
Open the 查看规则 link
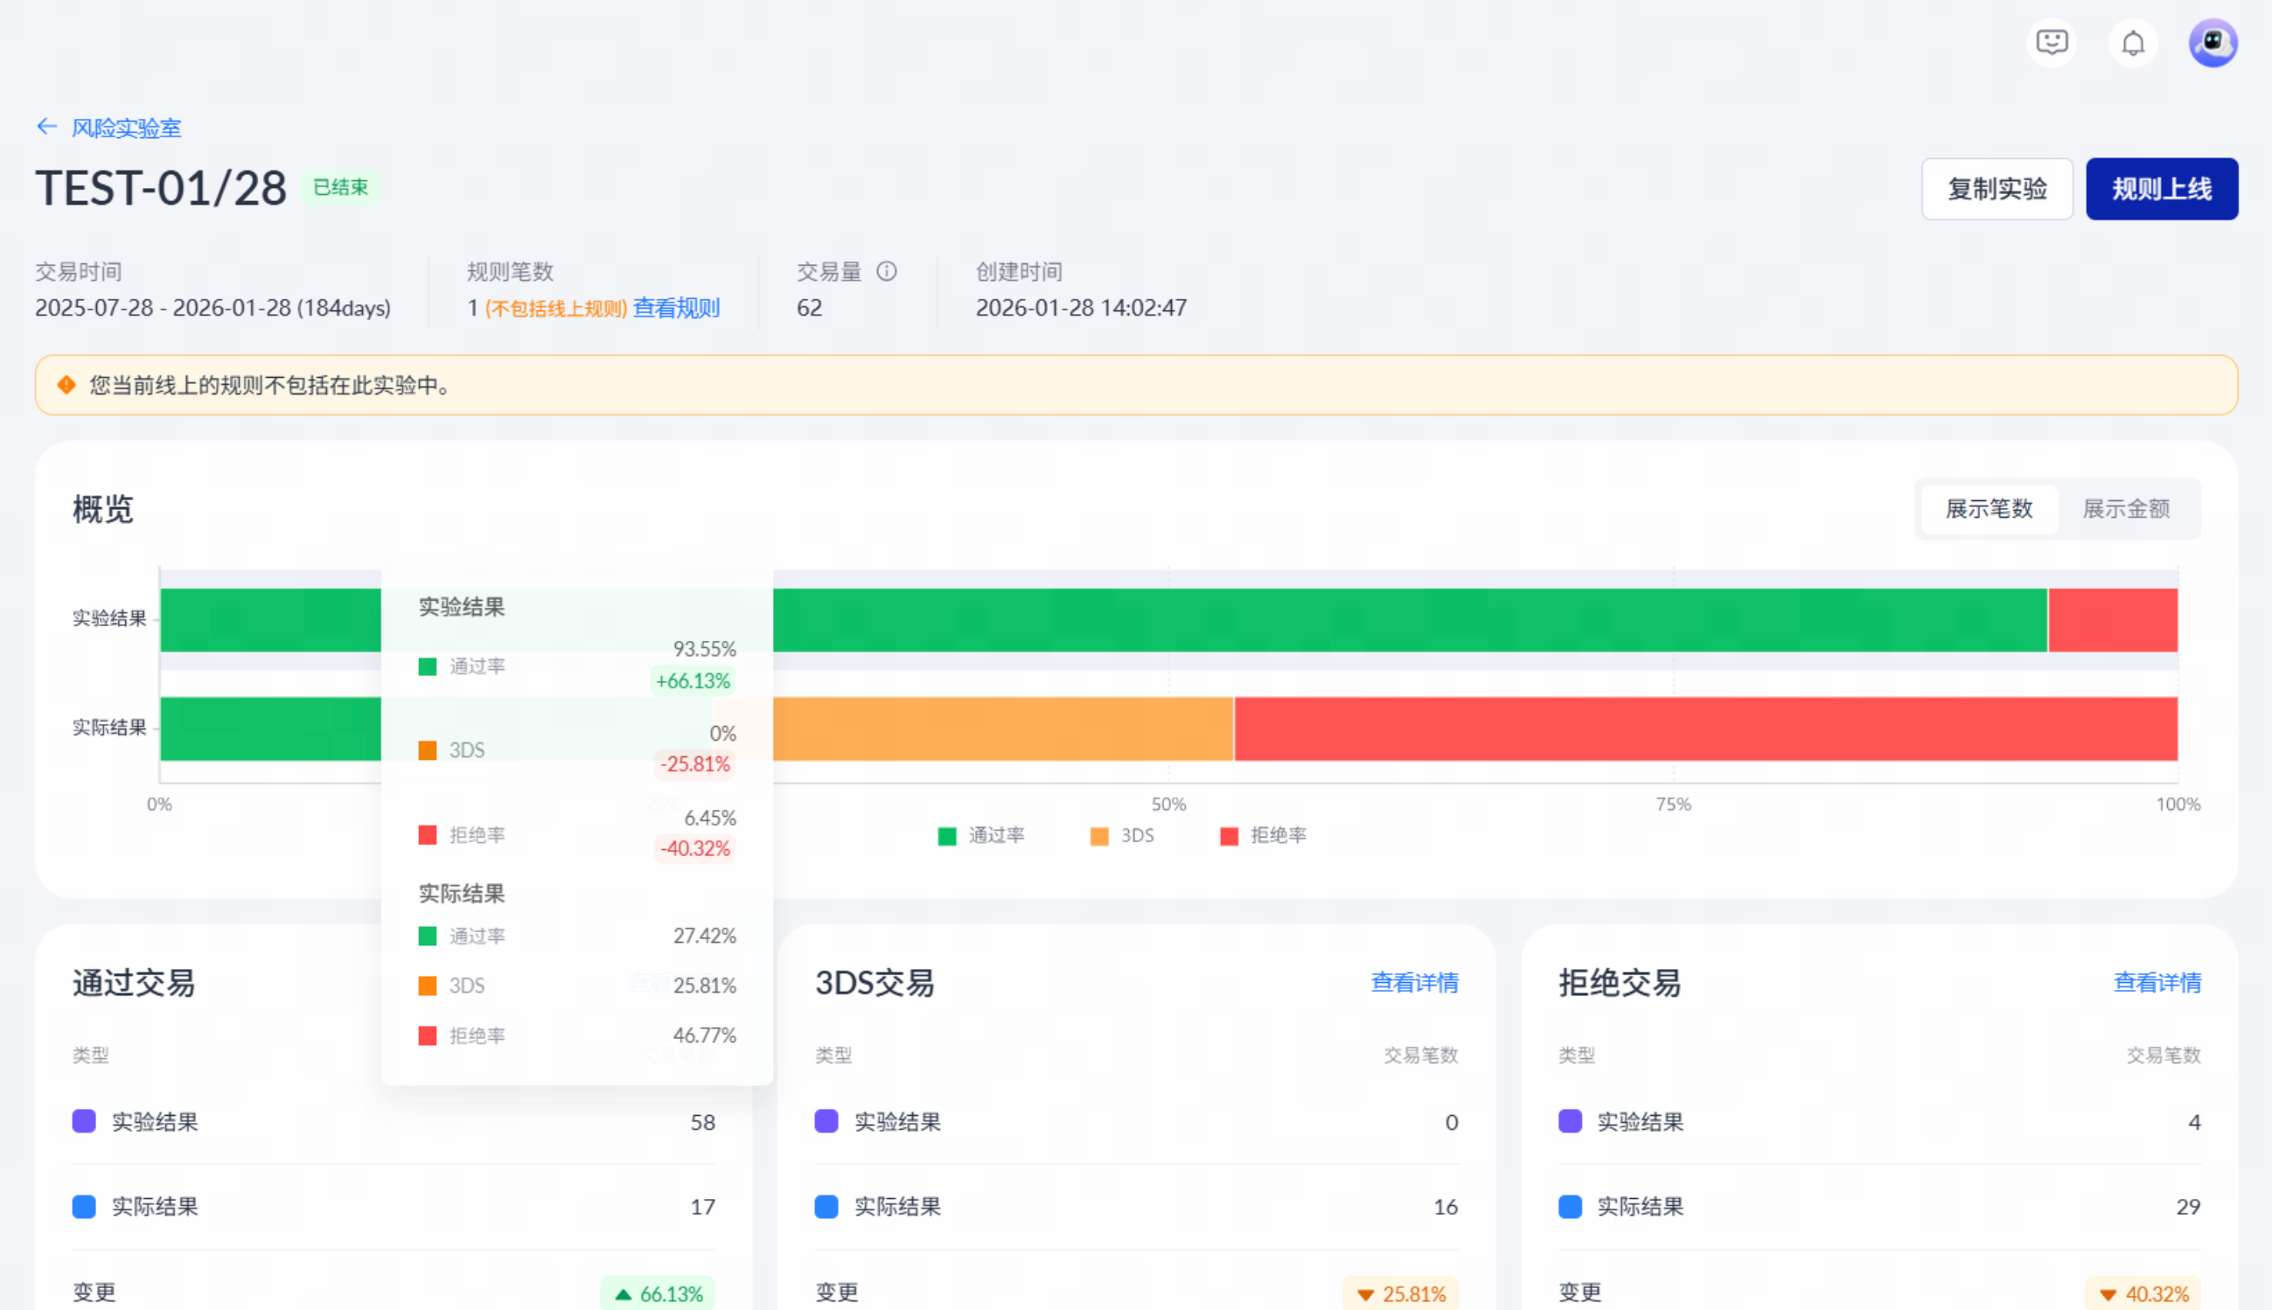click(x=676, y=308)
